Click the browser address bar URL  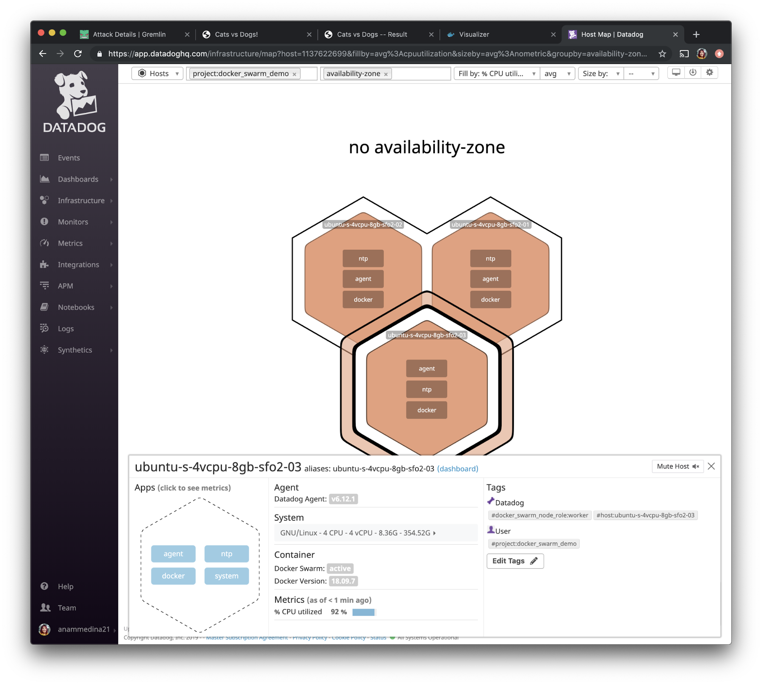point(377,54)
